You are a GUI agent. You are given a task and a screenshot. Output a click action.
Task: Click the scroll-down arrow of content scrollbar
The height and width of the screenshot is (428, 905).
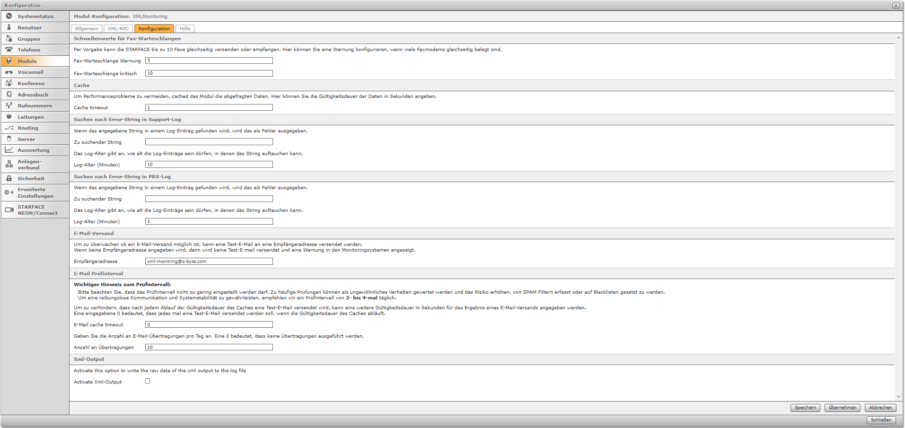898,397
